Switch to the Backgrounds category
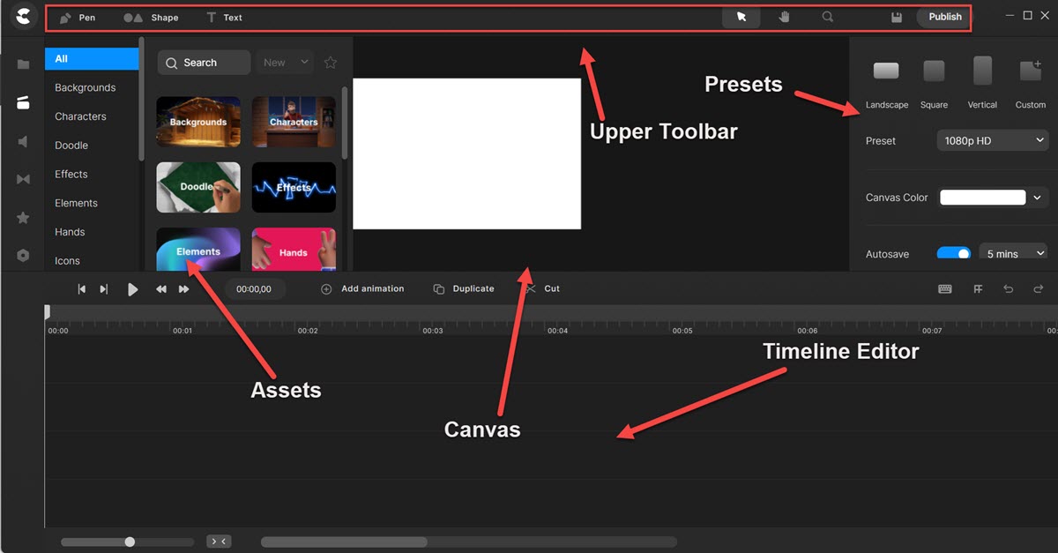This screenshot has width=1058, height=553. (x=86, y=87)
